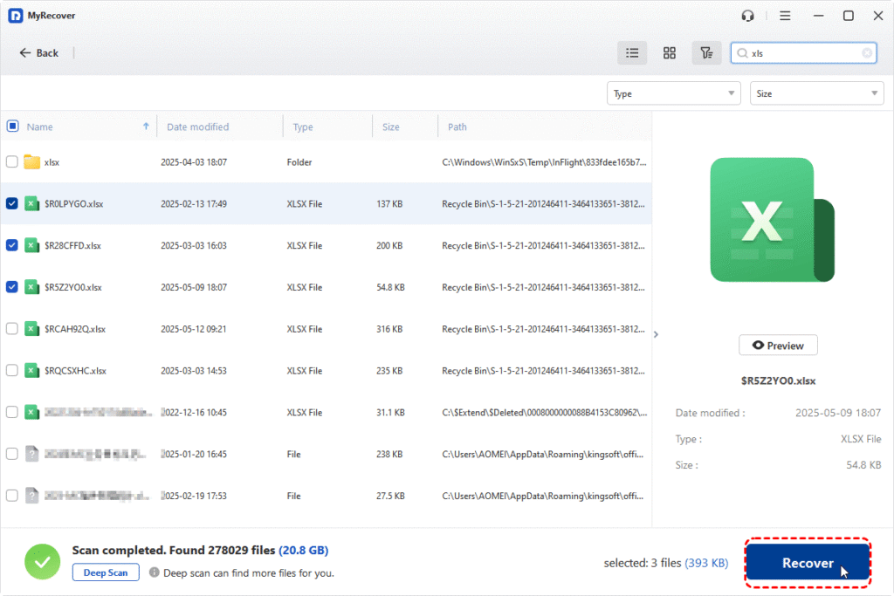Open the Size filter dropdown
Screen dimensions: 894x596
click(x=816, y=93)
